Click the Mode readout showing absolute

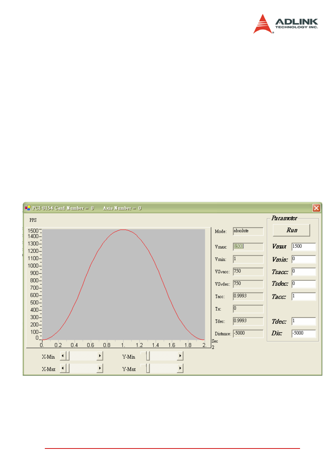[x=248, y=231]
